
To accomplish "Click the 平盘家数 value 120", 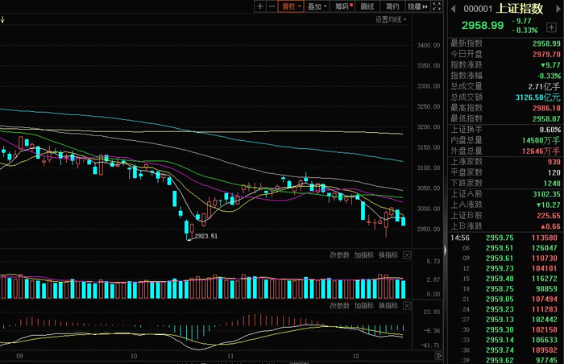I will [554, 172].
